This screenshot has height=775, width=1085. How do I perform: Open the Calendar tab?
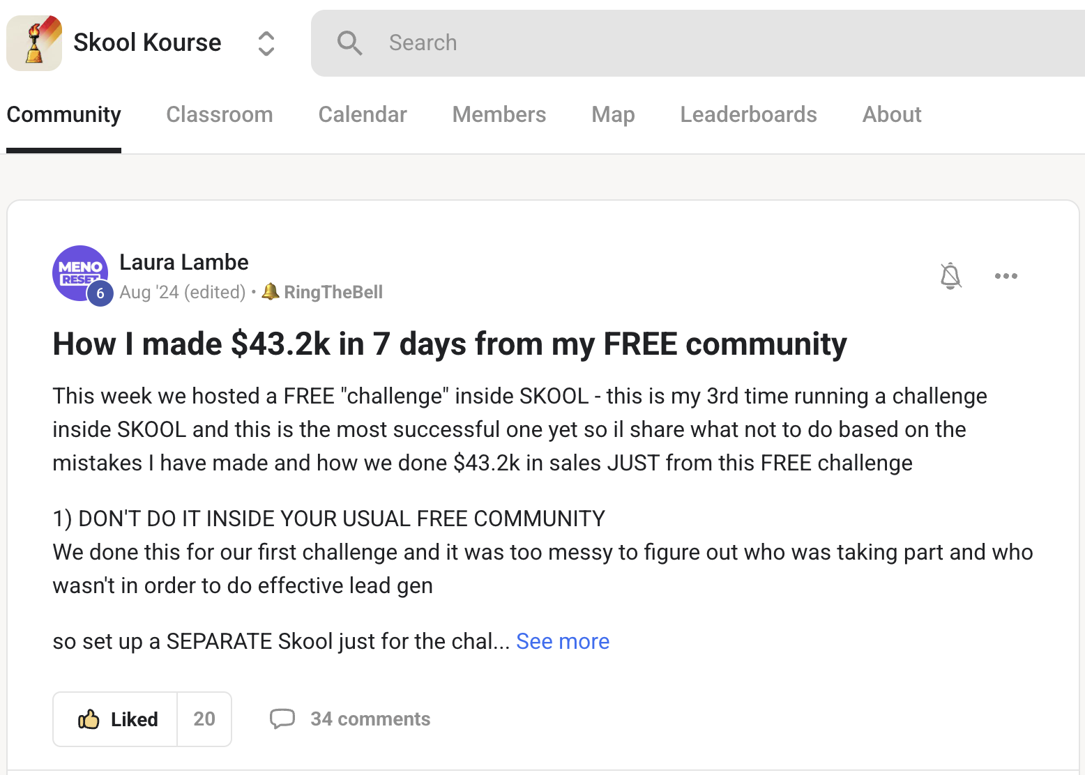click(363, 114)
